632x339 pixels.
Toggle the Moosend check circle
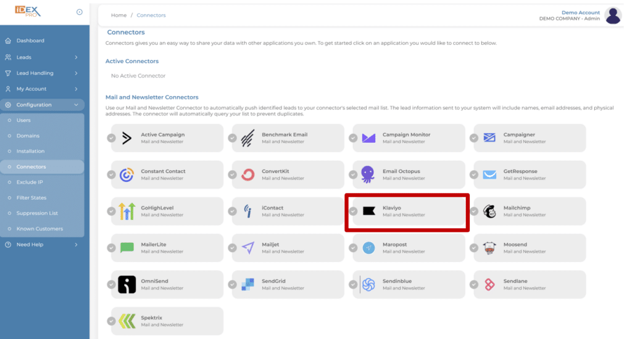tap(474, 248)
